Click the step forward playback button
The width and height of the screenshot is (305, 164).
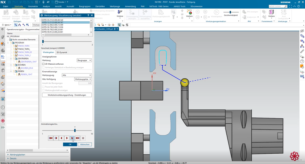point(72,138)
